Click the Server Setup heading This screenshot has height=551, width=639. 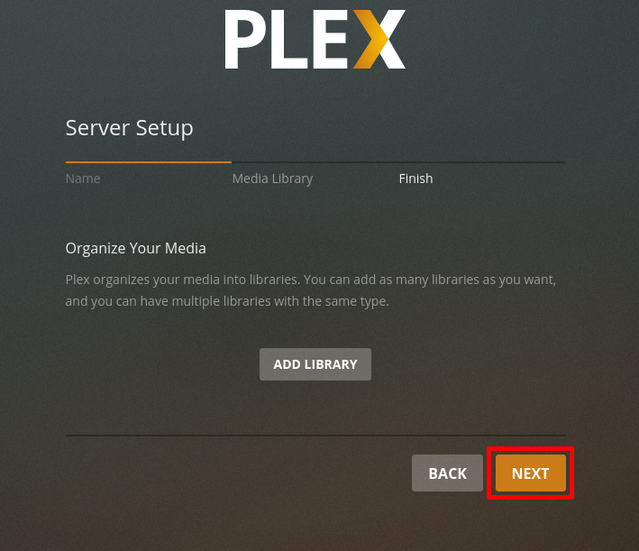point(129,128)
